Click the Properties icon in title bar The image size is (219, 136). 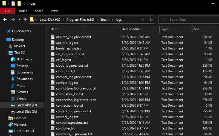click(x=13, y=4)
